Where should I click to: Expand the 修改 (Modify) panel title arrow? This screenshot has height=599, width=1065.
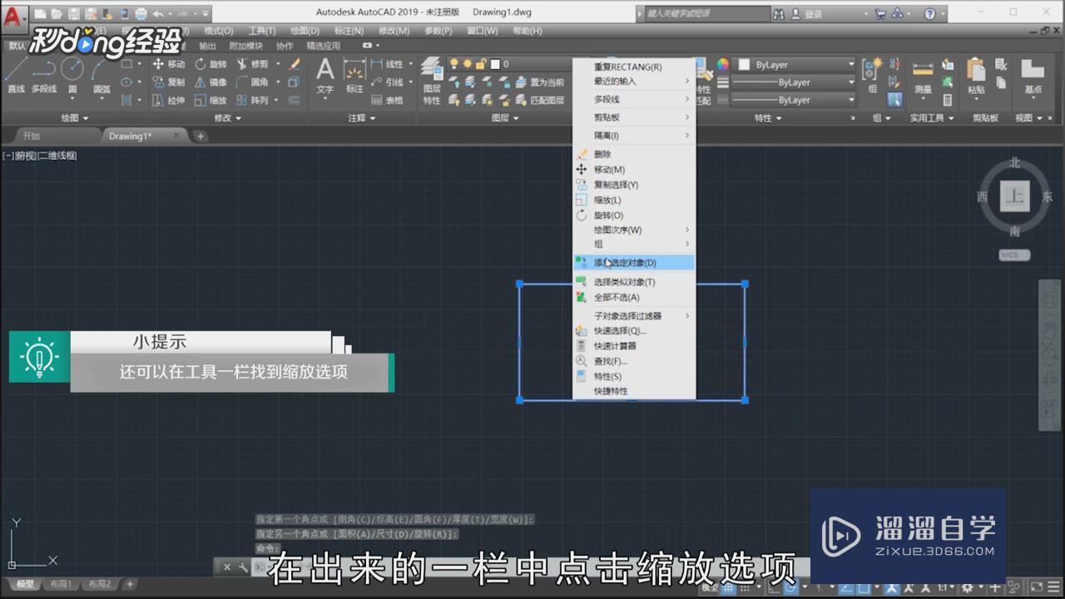(239, 118)
